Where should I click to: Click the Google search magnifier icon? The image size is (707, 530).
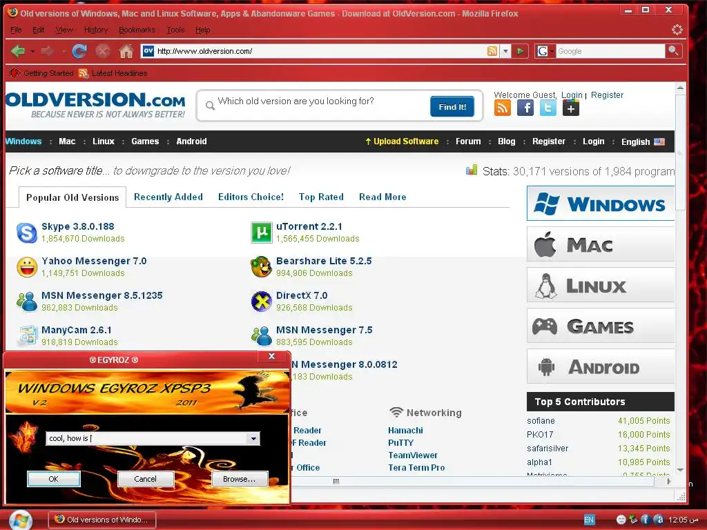[x=673, y=50]
